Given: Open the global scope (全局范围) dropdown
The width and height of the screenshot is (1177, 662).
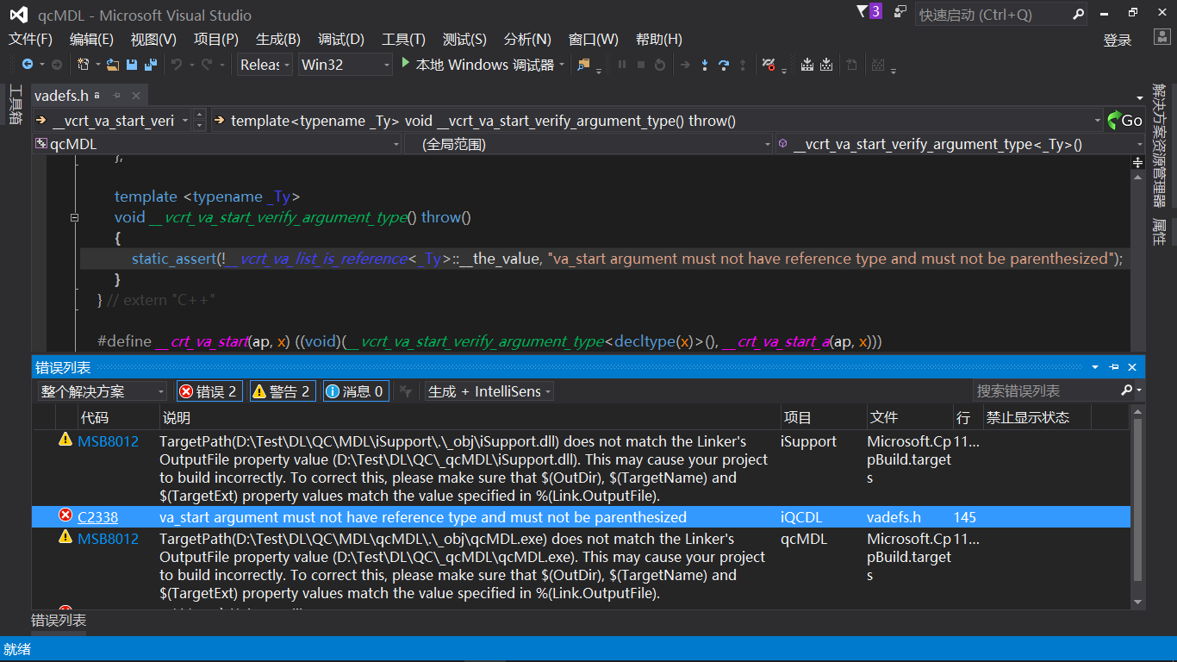Looking at the screenshot, I should [x=589, y=144].
